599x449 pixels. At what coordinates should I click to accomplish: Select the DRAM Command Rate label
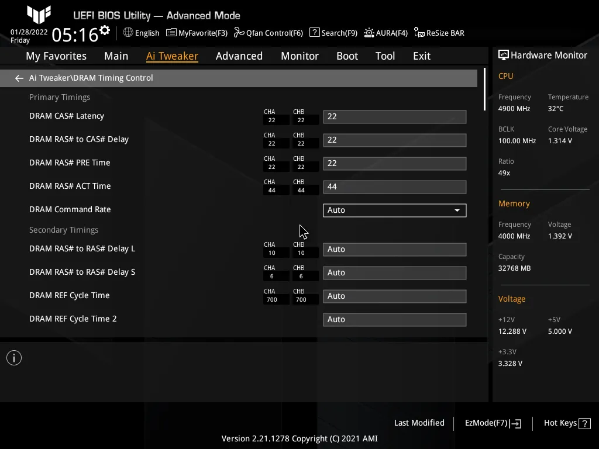70,210
